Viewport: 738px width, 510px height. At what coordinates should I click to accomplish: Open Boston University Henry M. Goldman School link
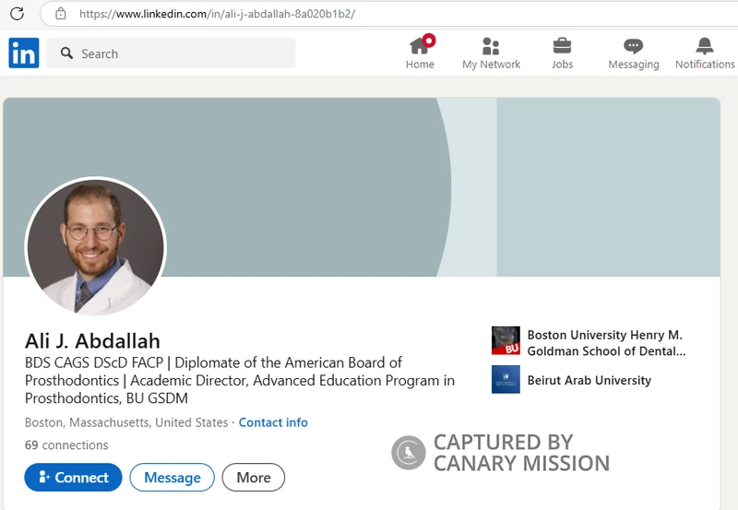606,343
